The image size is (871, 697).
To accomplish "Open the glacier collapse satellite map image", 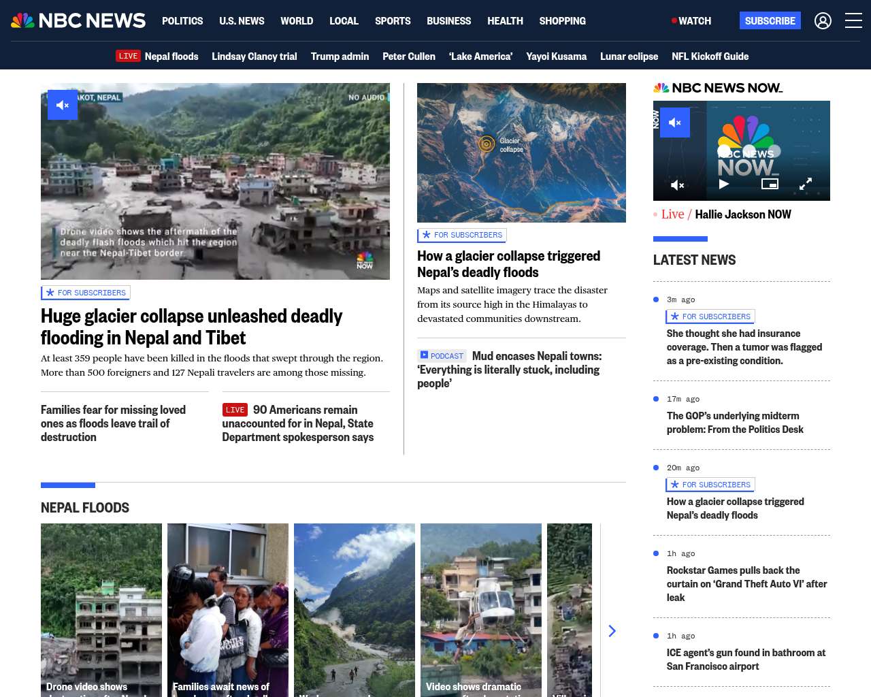I will (x=521, y=152).
